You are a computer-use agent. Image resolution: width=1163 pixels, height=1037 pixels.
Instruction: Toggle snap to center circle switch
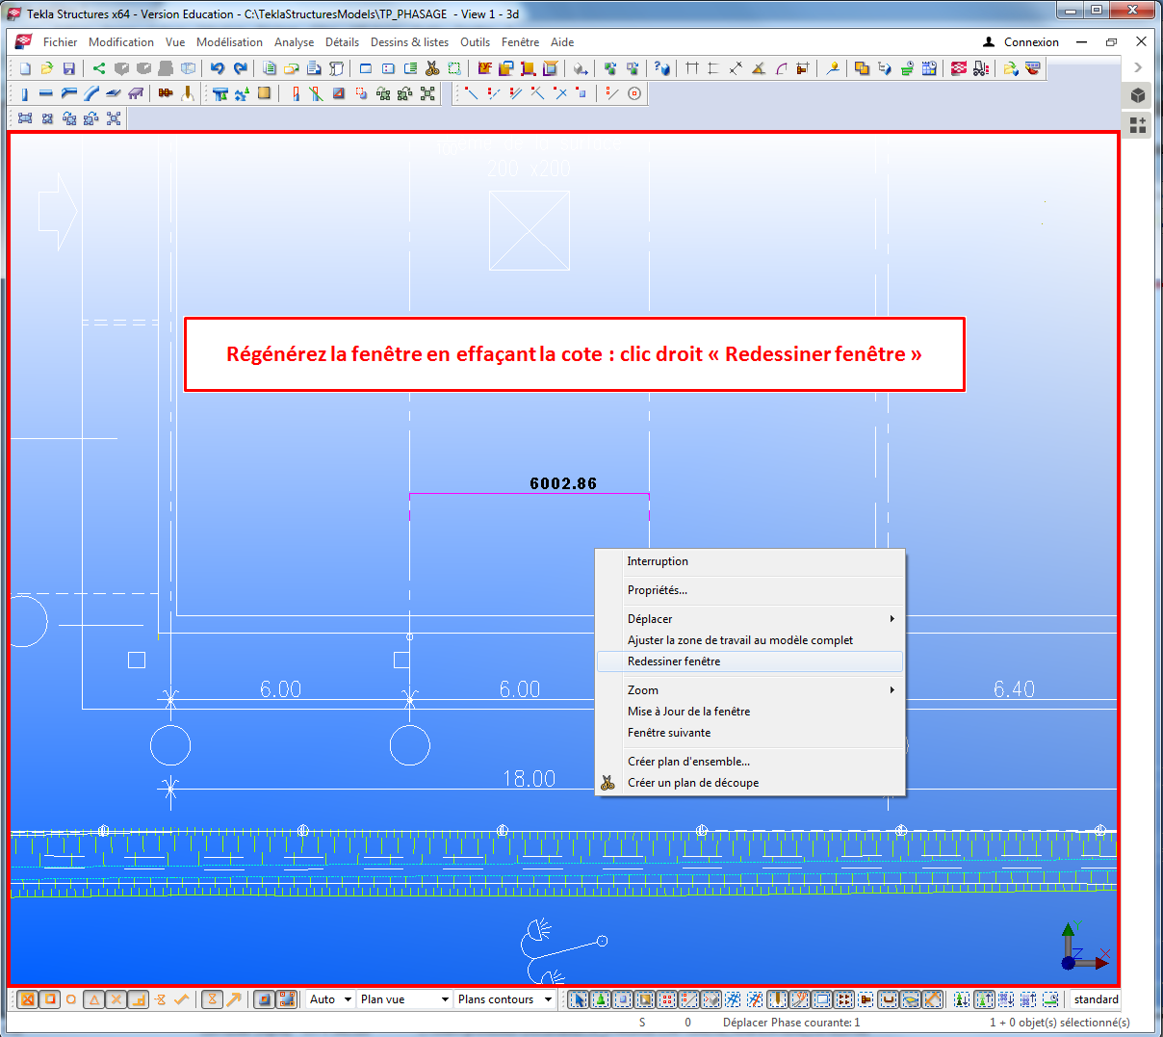pos(71,999)
